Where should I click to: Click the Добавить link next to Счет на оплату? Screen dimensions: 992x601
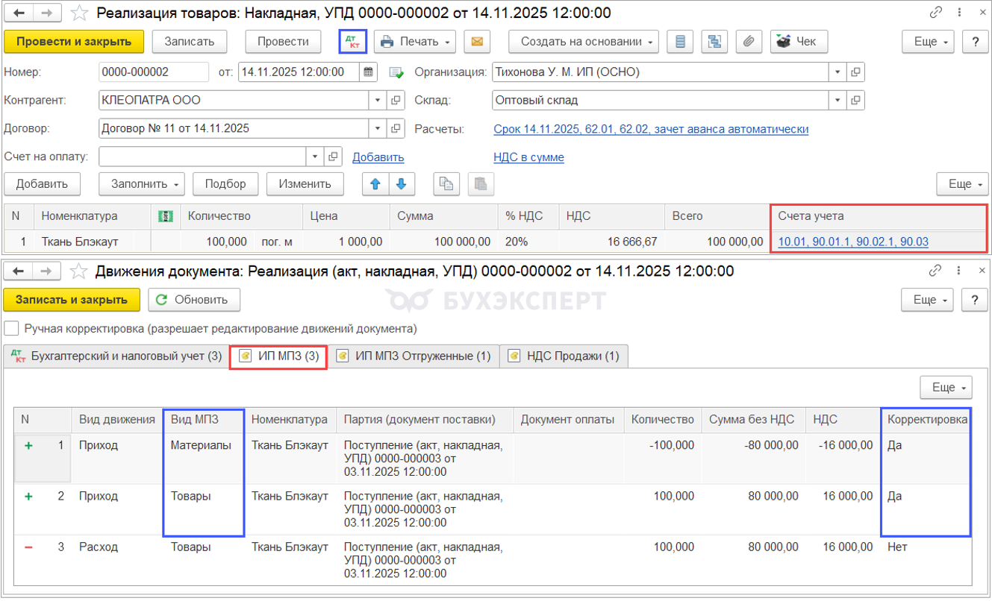pos(378,157)
